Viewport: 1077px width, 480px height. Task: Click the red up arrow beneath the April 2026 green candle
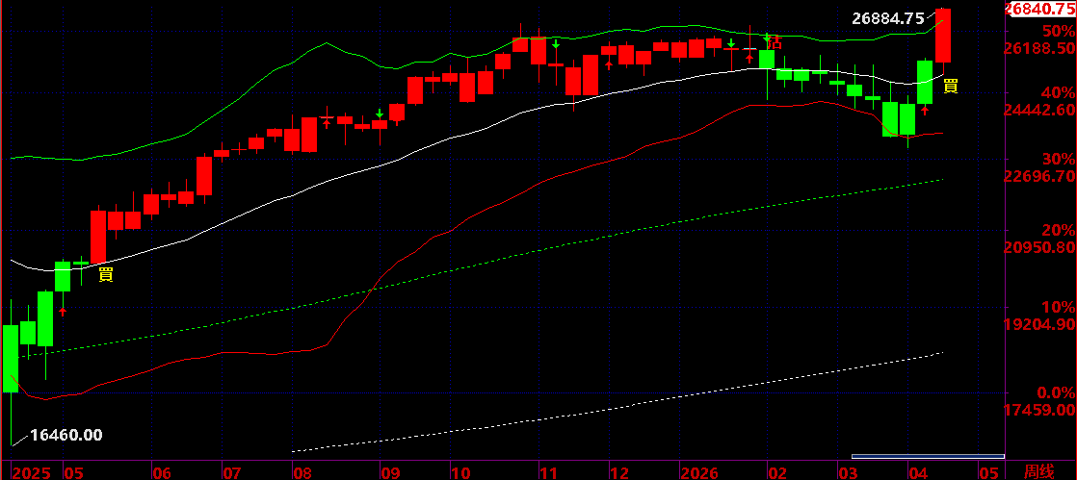(925, 110)
